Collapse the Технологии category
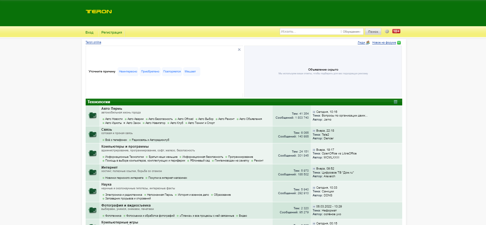 click(395, 102)
